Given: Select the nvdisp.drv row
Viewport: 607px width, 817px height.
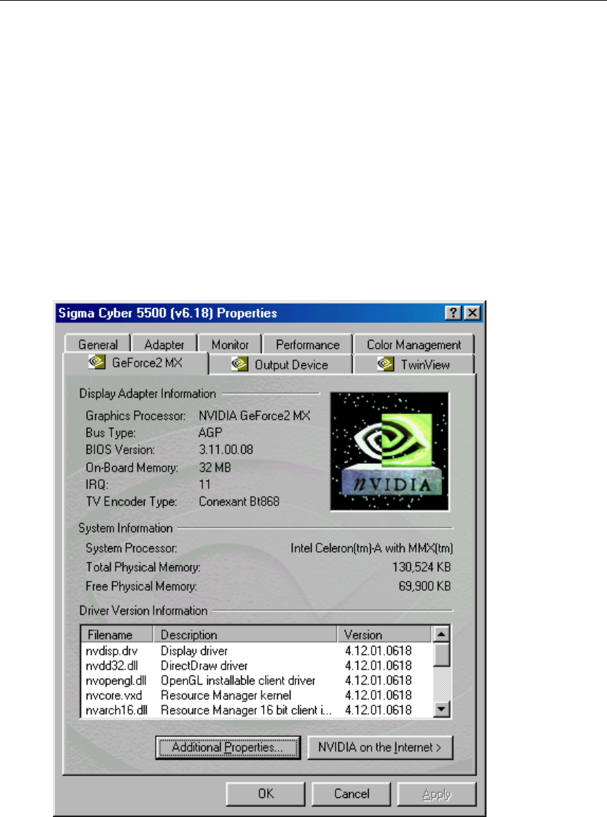Looking at the screenshot, I should (x=257, y=651).
